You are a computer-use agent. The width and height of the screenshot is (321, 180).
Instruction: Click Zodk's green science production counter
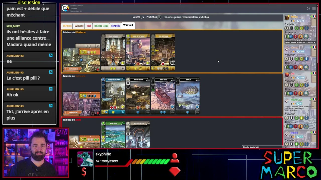296,85
